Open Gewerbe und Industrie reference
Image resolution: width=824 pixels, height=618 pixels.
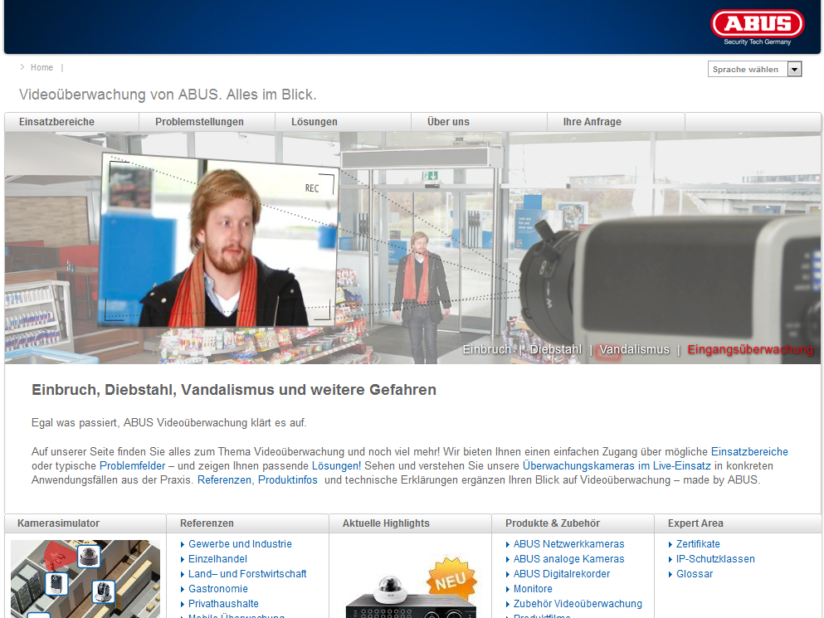[240, 544]
